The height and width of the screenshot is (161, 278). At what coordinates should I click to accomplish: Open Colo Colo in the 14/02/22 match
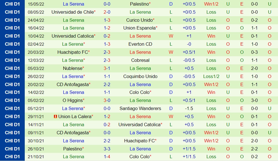pyautogui.click(x=139, y=92)
